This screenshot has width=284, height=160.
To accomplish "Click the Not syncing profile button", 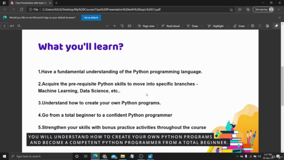I will pos(263,9).
